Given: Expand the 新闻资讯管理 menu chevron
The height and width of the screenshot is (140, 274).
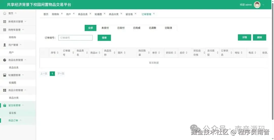Looking at the screenshot, I should click(x=25, y=21).
